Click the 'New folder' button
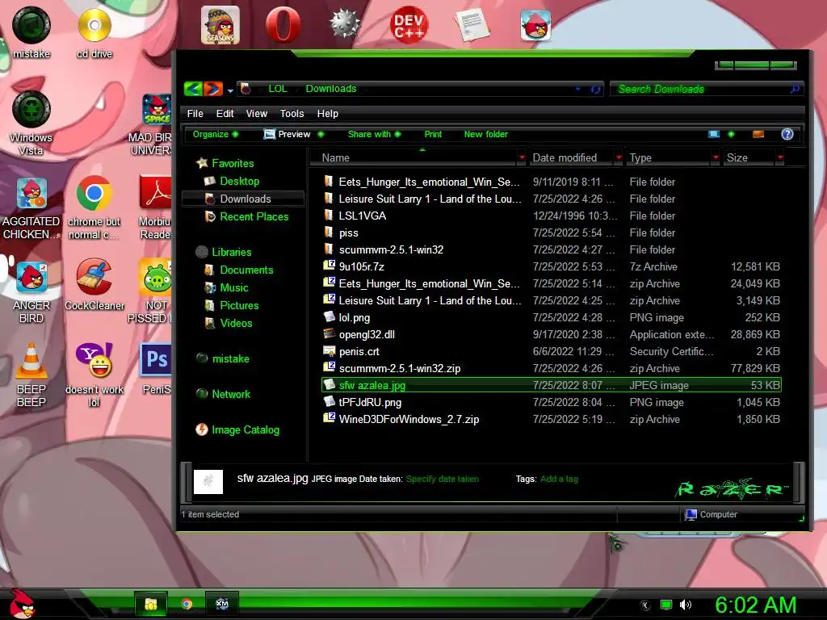827x620 pixels. [x=485, y=134]
